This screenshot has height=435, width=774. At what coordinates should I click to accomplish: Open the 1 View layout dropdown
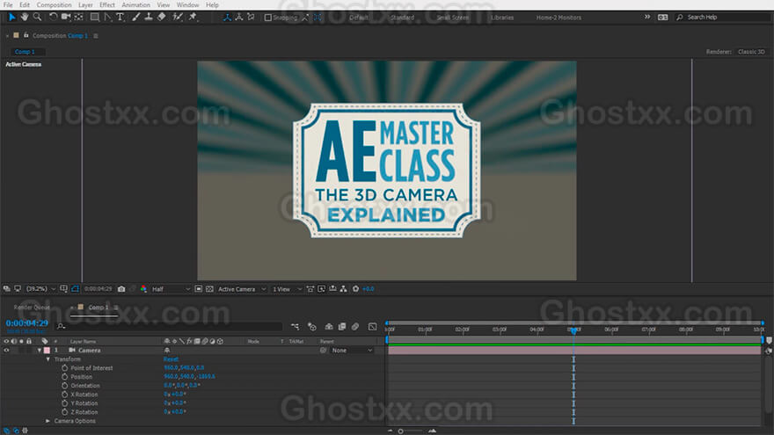coord(287,289)
